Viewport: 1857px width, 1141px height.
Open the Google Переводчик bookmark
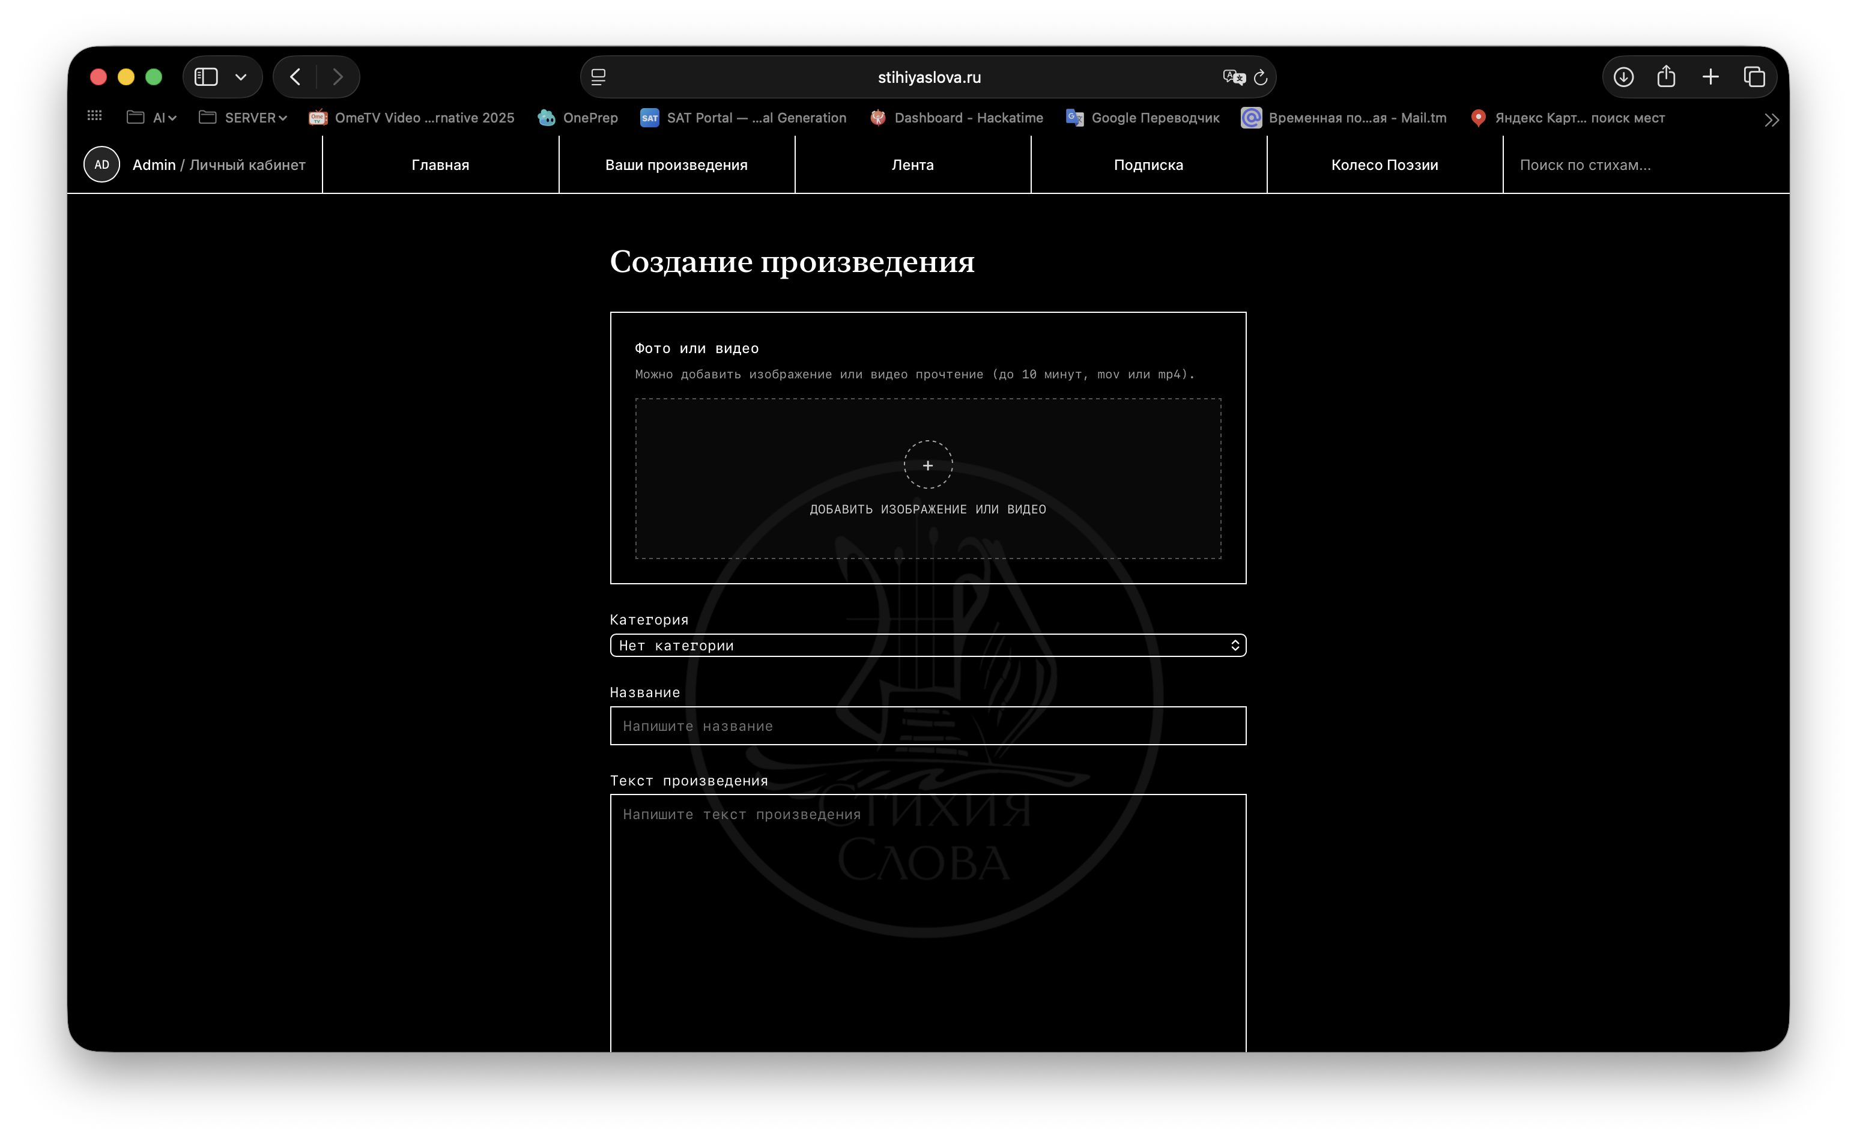1142,118
